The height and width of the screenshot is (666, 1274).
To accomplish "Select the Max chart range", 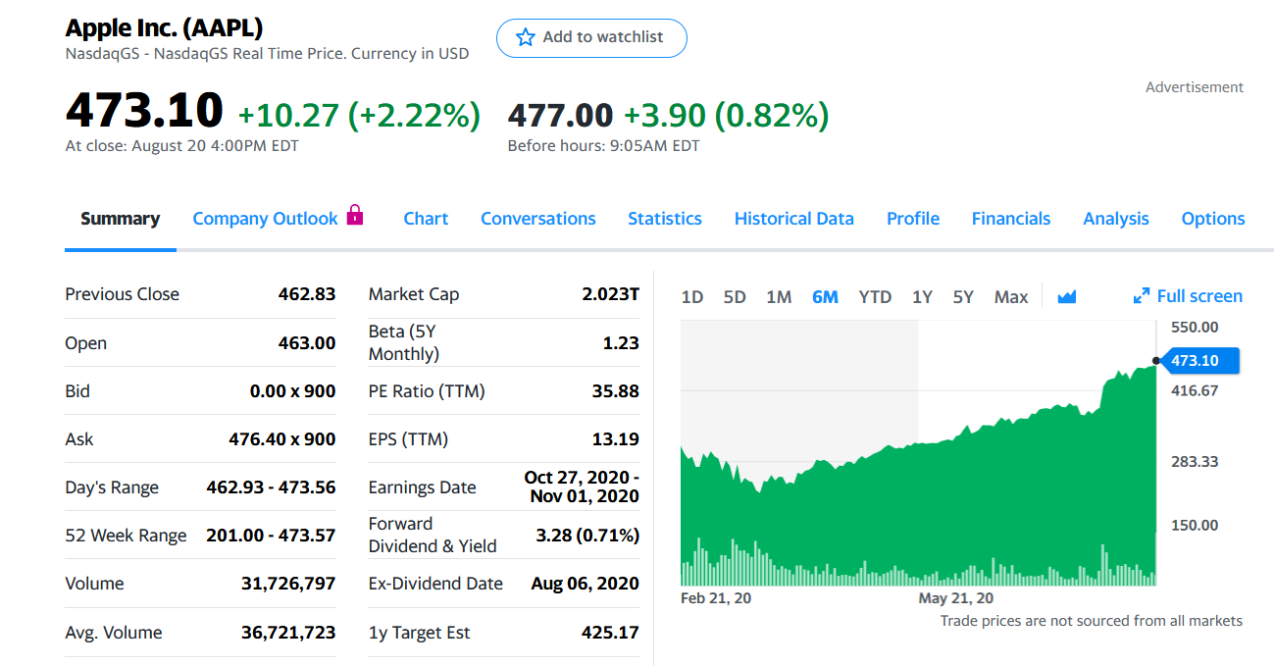I will 1011,296.
